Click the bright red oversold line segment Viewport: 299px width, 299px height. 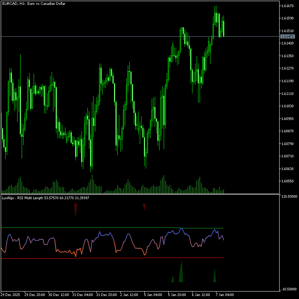point(108,258)
